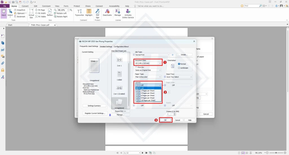This screenshot has height=155, width=289.
Task: Open the security lock panel icon
Action: (x=3, y=70)
